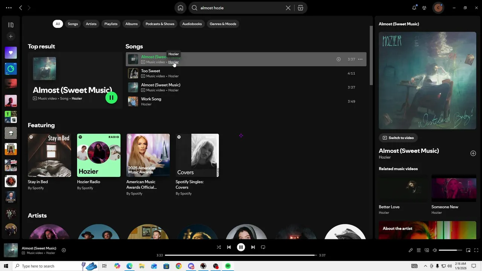Image resolution: width=482 pixels, height=271 pixels.
Task: Open the About the artist card
Action: tap(427, 230)
